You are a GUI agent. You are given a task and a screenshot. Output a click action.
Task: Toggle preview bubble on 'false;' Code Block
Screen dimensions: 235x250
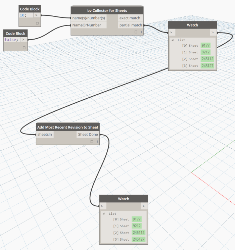pyautogui.click(x=24, y=48)
